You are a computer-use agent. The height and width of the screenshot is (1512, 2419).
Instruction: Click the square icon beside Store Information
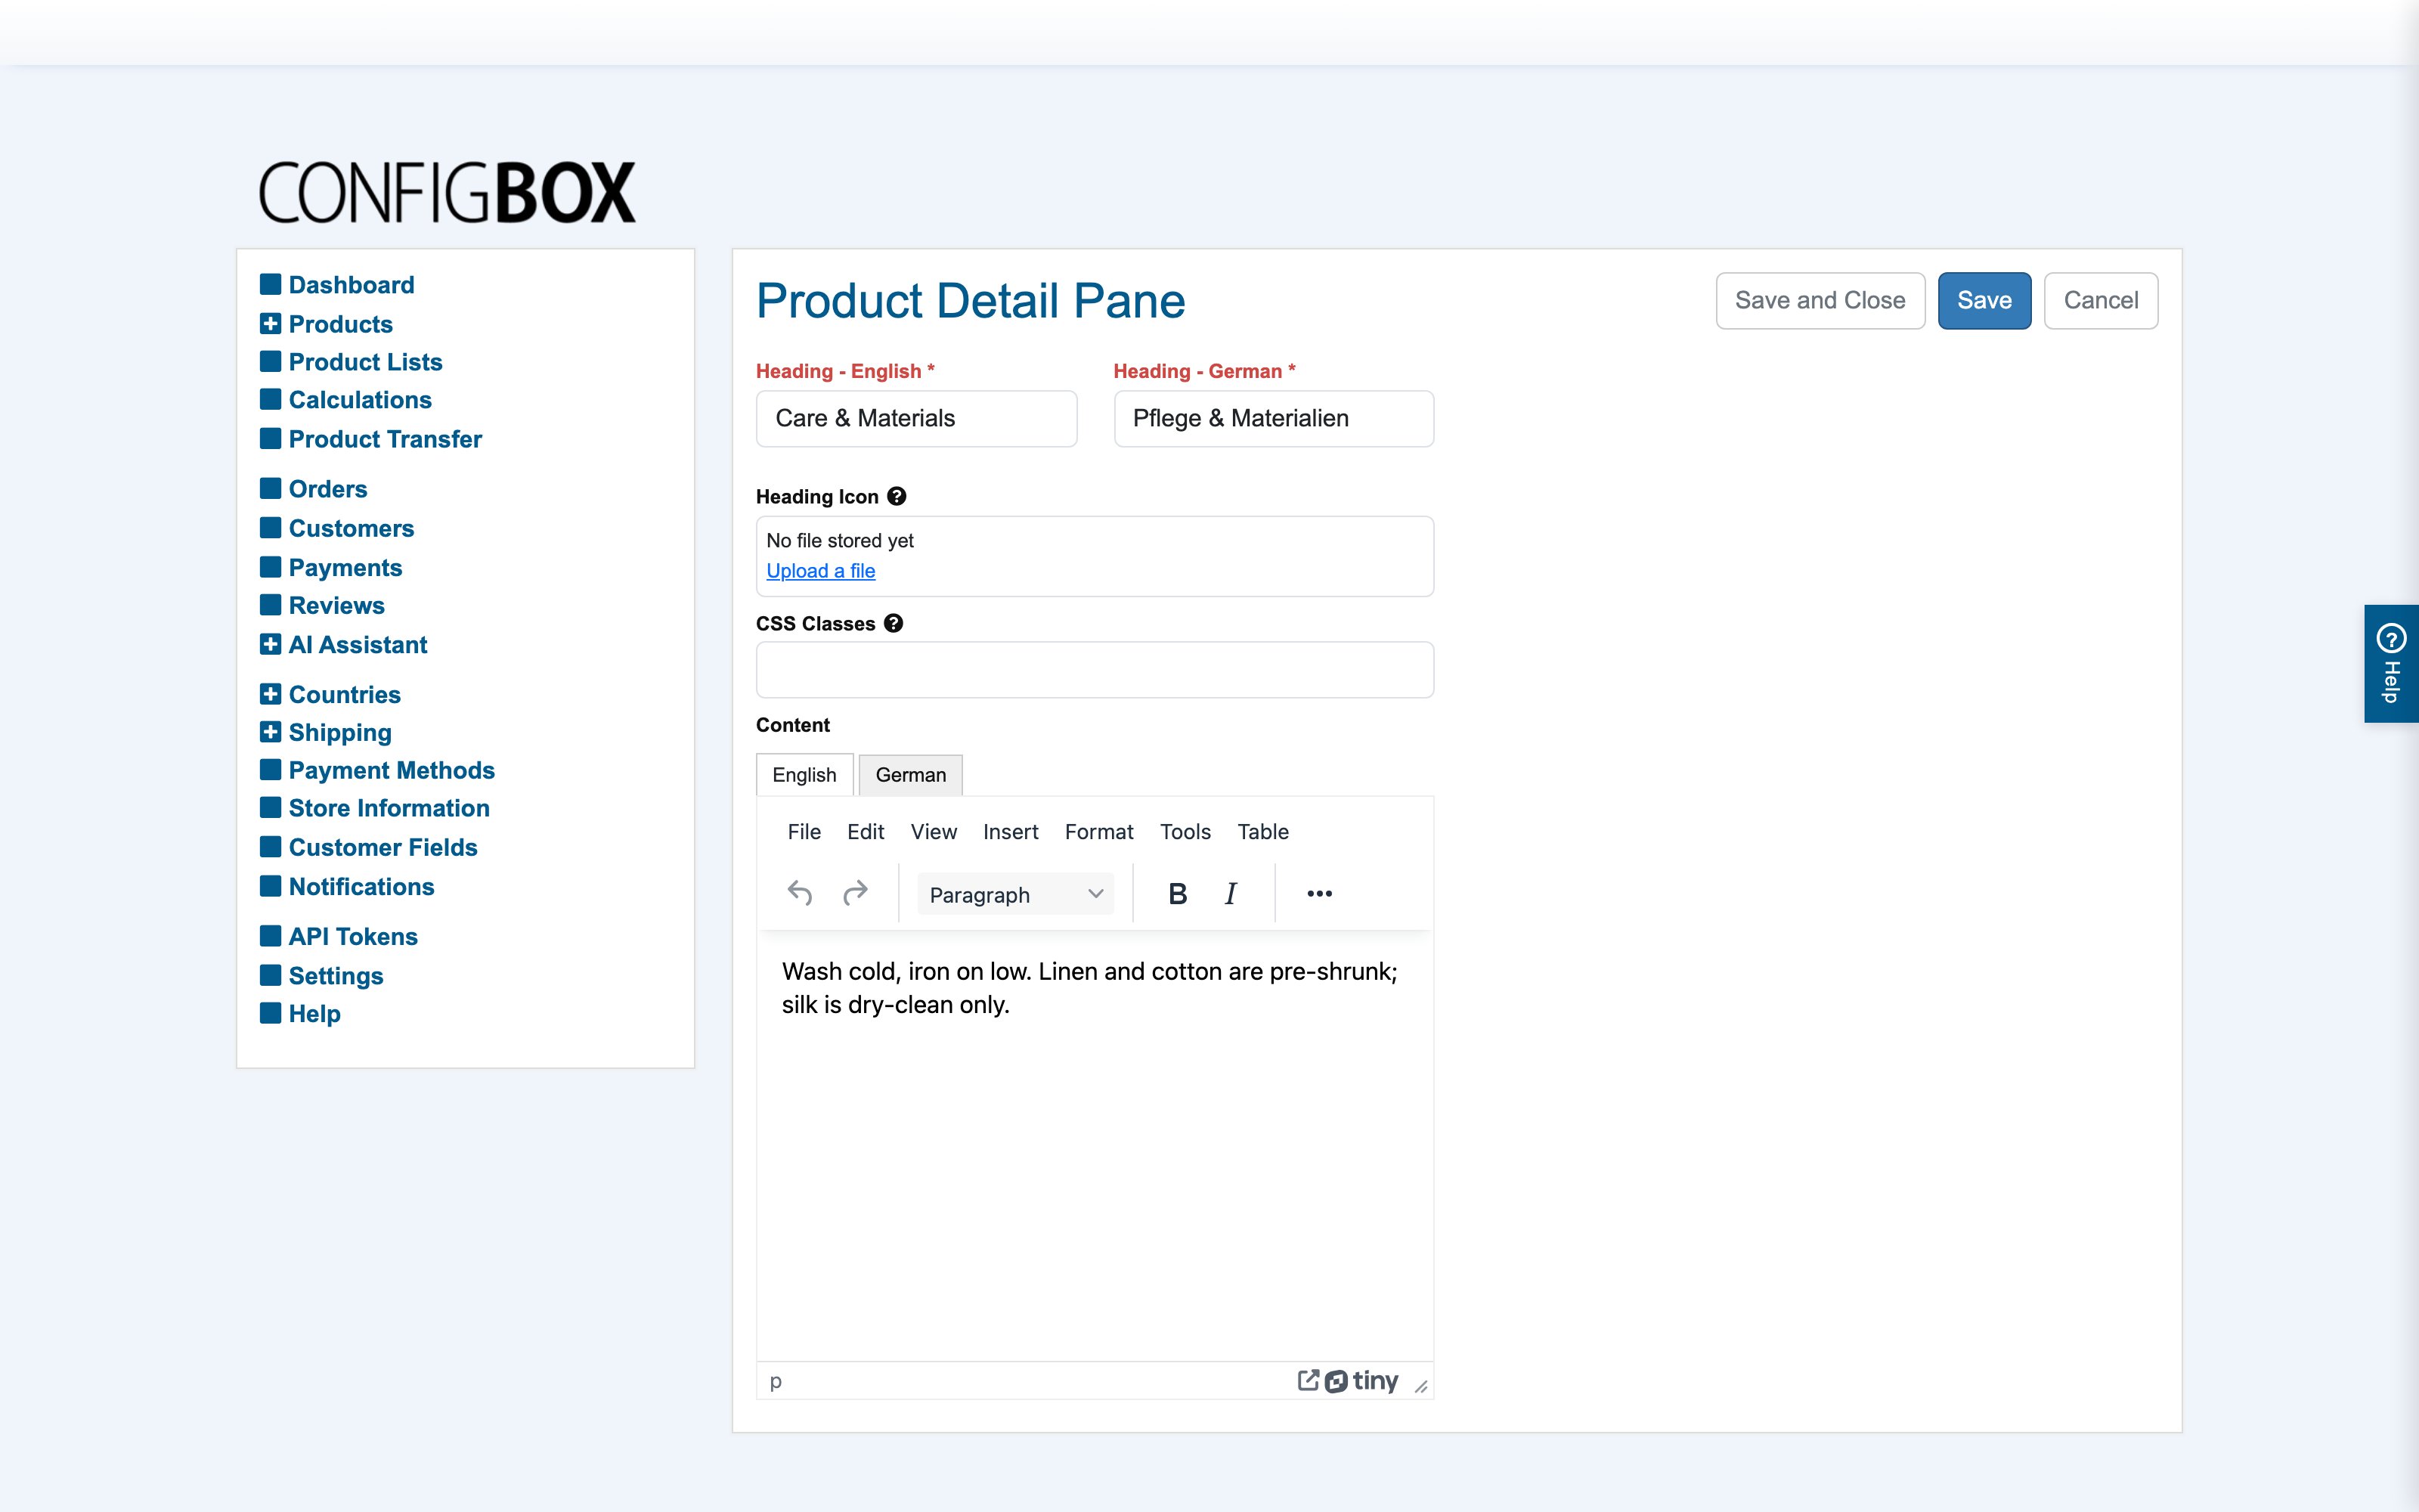tap(270, 807)
